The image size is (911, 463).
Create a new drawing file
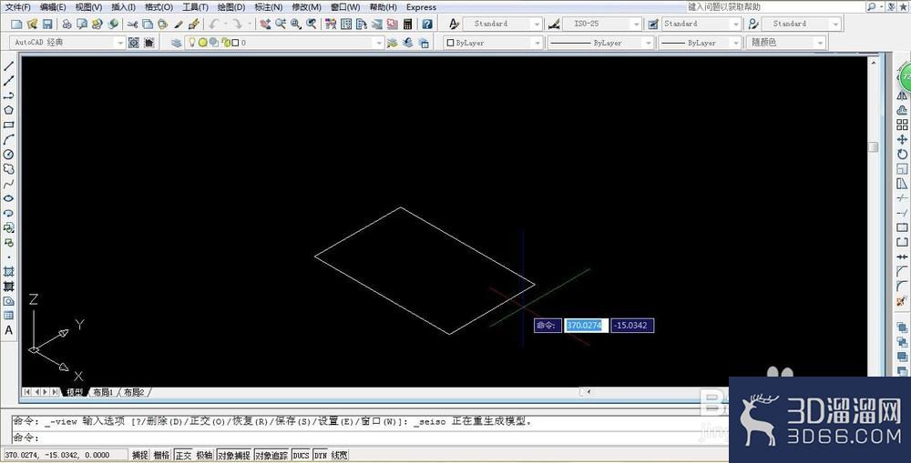(x=16, y=24)
